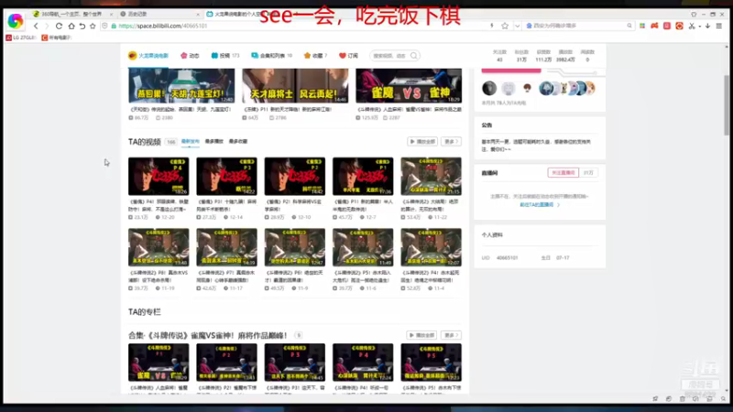Image resolution: width=733 pixels, height=412 pixels.
Task: Click the scissors screenshot tool icon
Action: point(692,27)
